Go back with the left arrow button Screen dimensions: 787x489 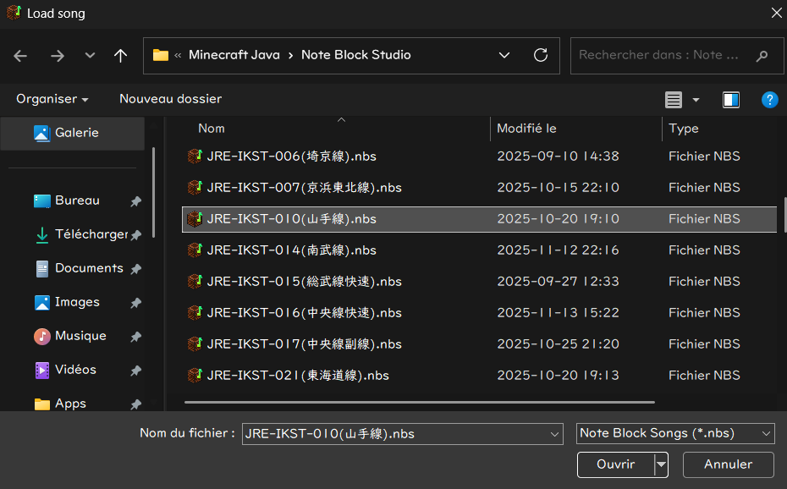click(20, 56)
